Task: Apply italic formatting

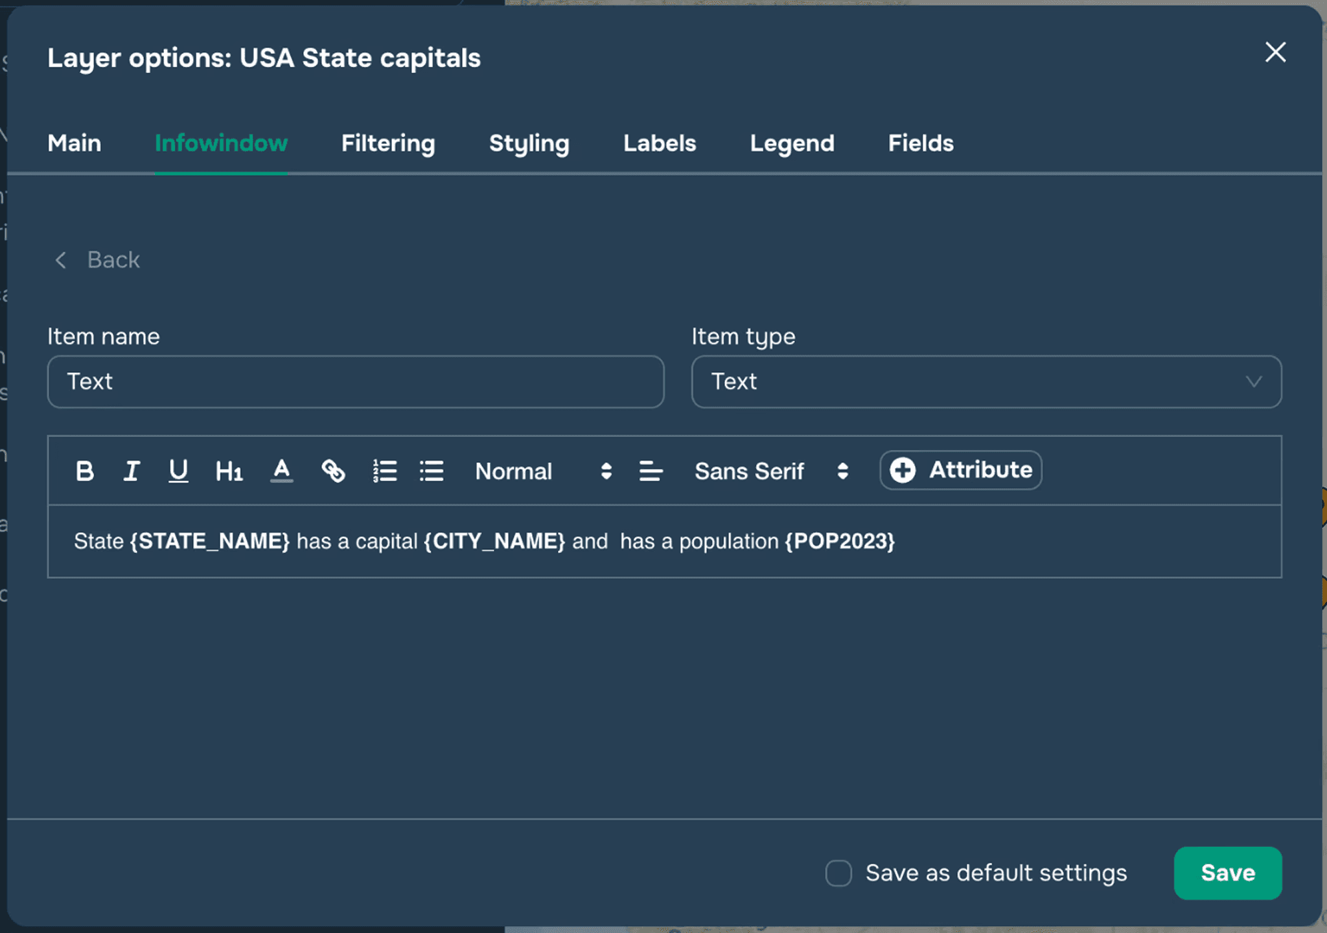Action: coord(132,471)
